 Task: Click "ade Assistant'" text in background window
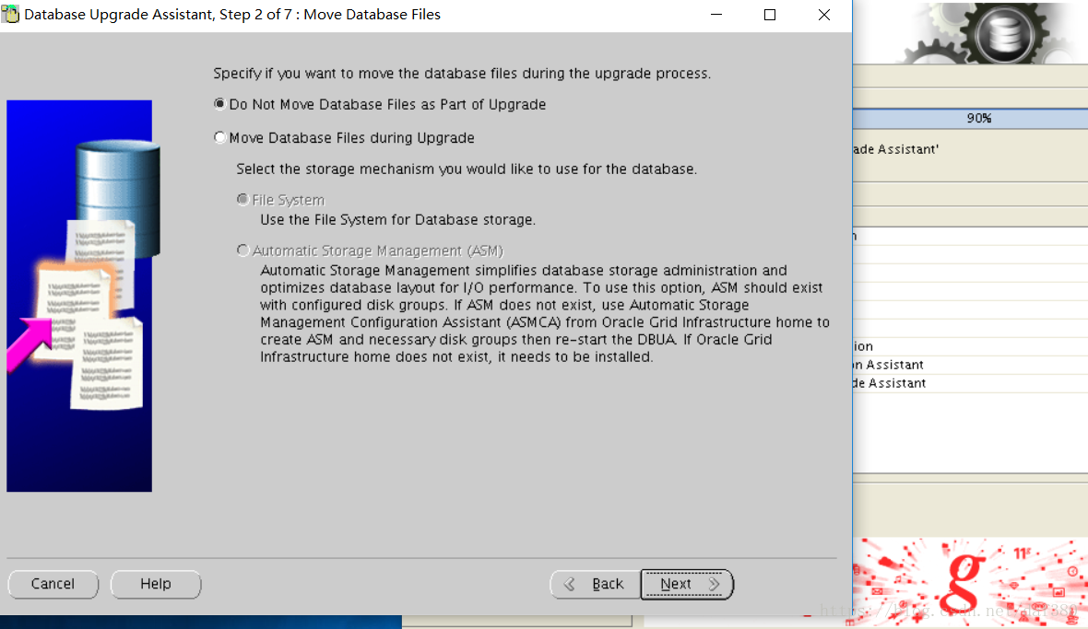click(896, 149)
